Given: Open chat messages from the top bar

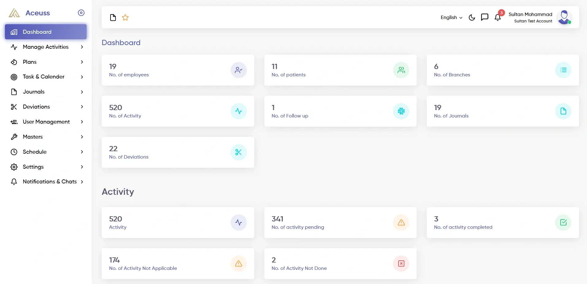Looking at the screenshot, I should click(484, 17).
